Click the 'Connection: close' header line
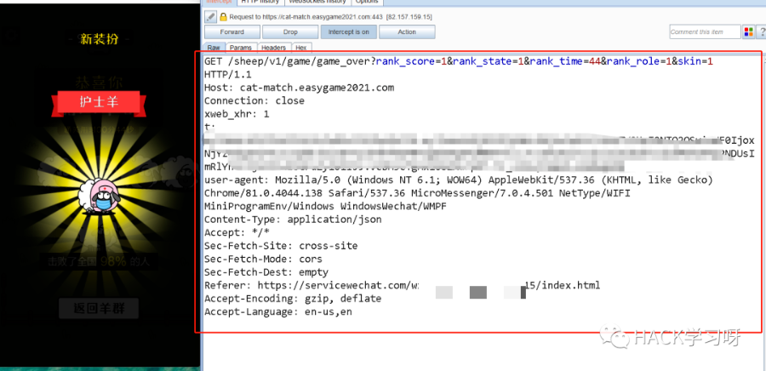Image resolution: width=766 pixels, height=371 pixels. tap(254, 101)
